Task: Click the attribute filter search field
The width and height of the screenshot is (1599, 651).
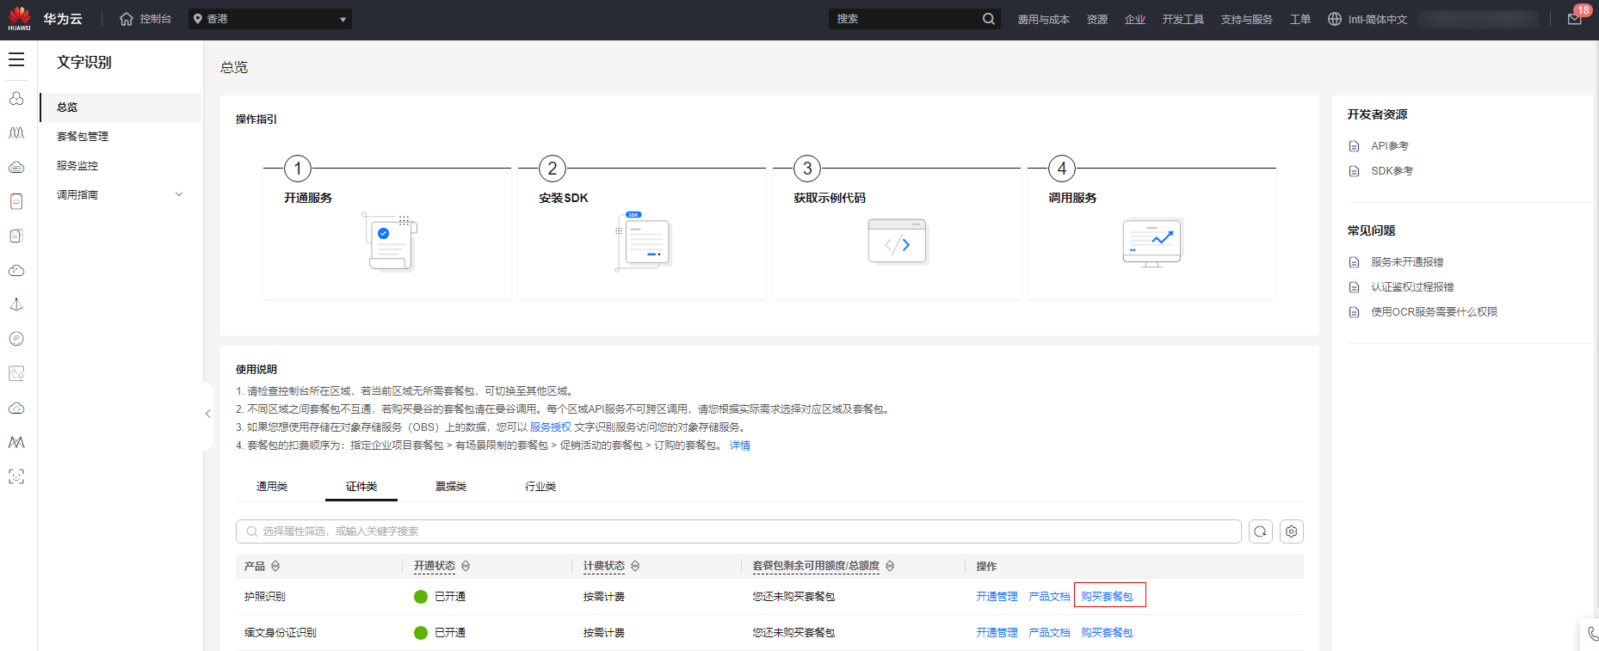Action: tap(738, 531)
